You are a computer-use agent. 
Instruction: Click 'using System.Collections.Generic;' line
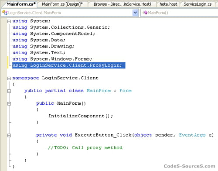pos(61,27)
